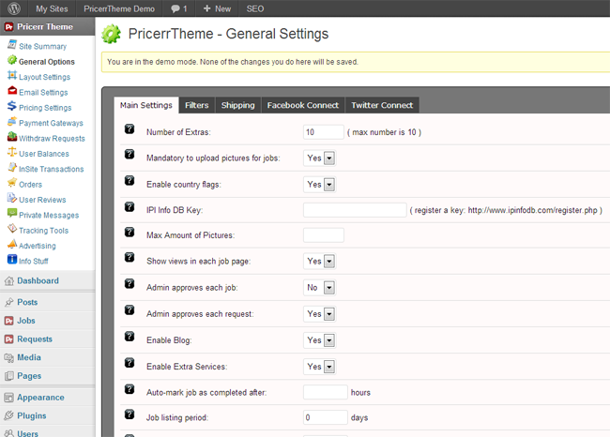Click the Layout Settings sidebar icon
The width and height of the screenshot is (610, 437).
click(x=12, y=75)
